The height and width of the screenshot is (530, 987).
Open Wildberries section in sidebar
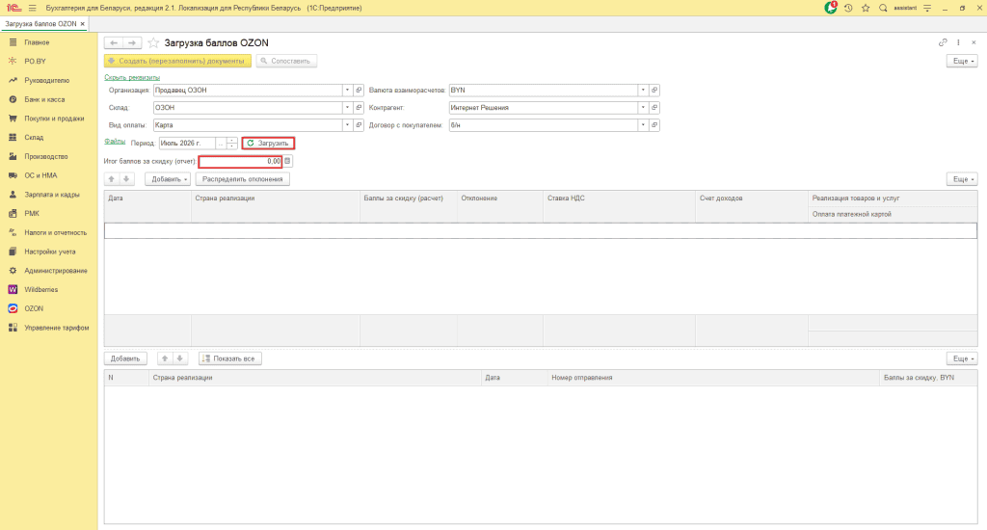tap(40, 289)
